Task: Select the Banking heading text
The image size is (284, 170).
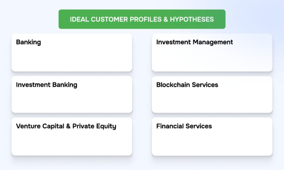Action: 28,42
